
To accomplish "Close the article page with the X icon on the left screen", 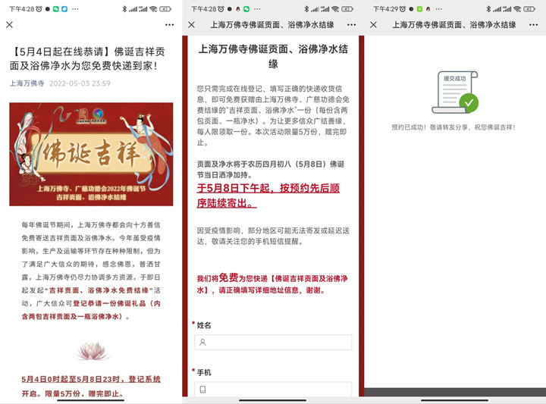I will pos(9,24).
